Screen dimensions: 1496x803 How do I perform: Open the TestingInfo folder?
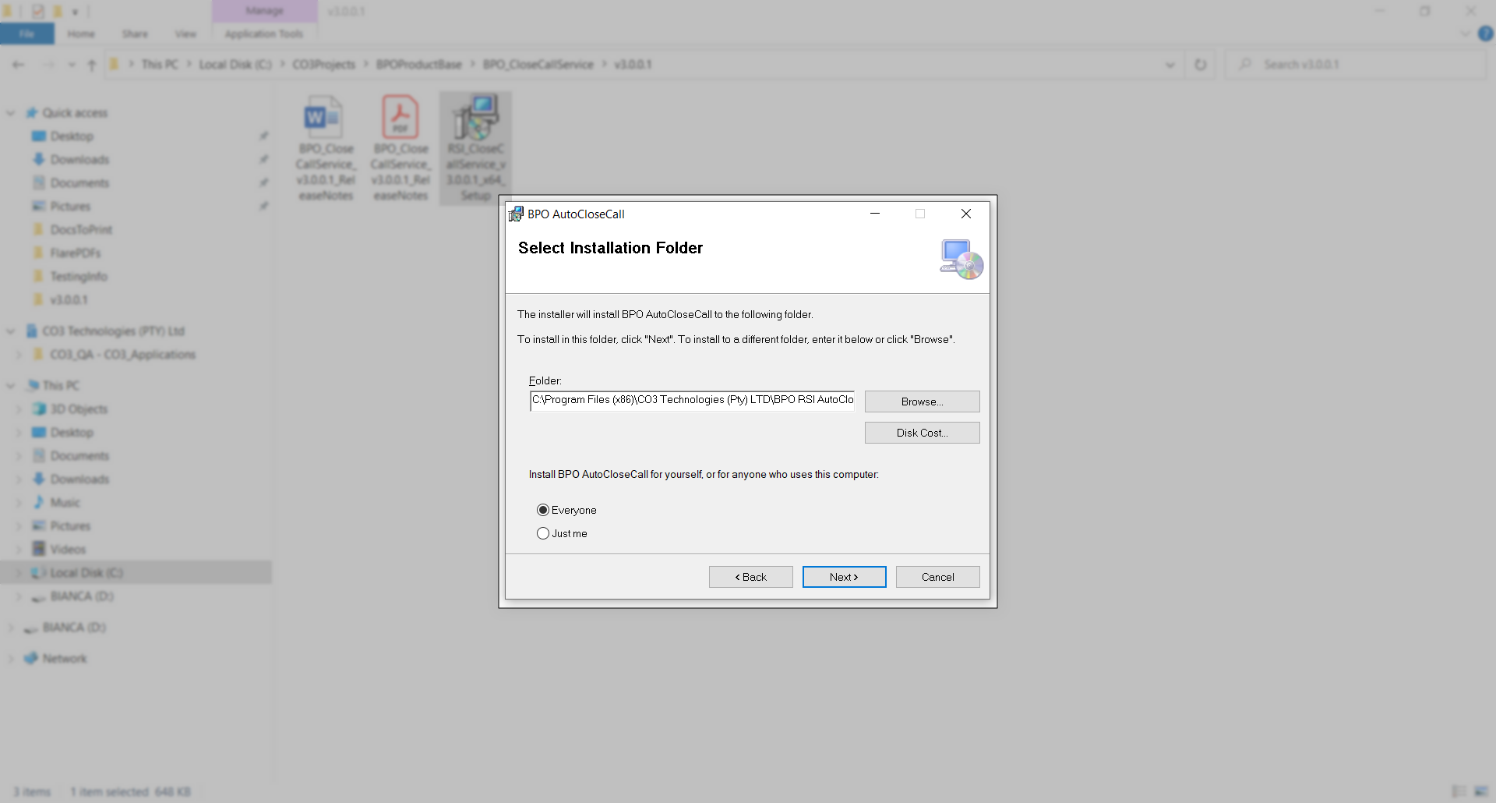pos(79,277)
